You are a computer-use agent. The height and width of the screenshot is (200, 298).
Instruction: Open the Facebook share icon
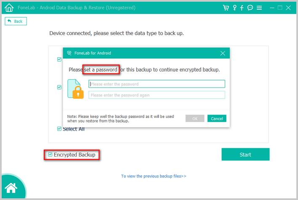pos(242,8)
